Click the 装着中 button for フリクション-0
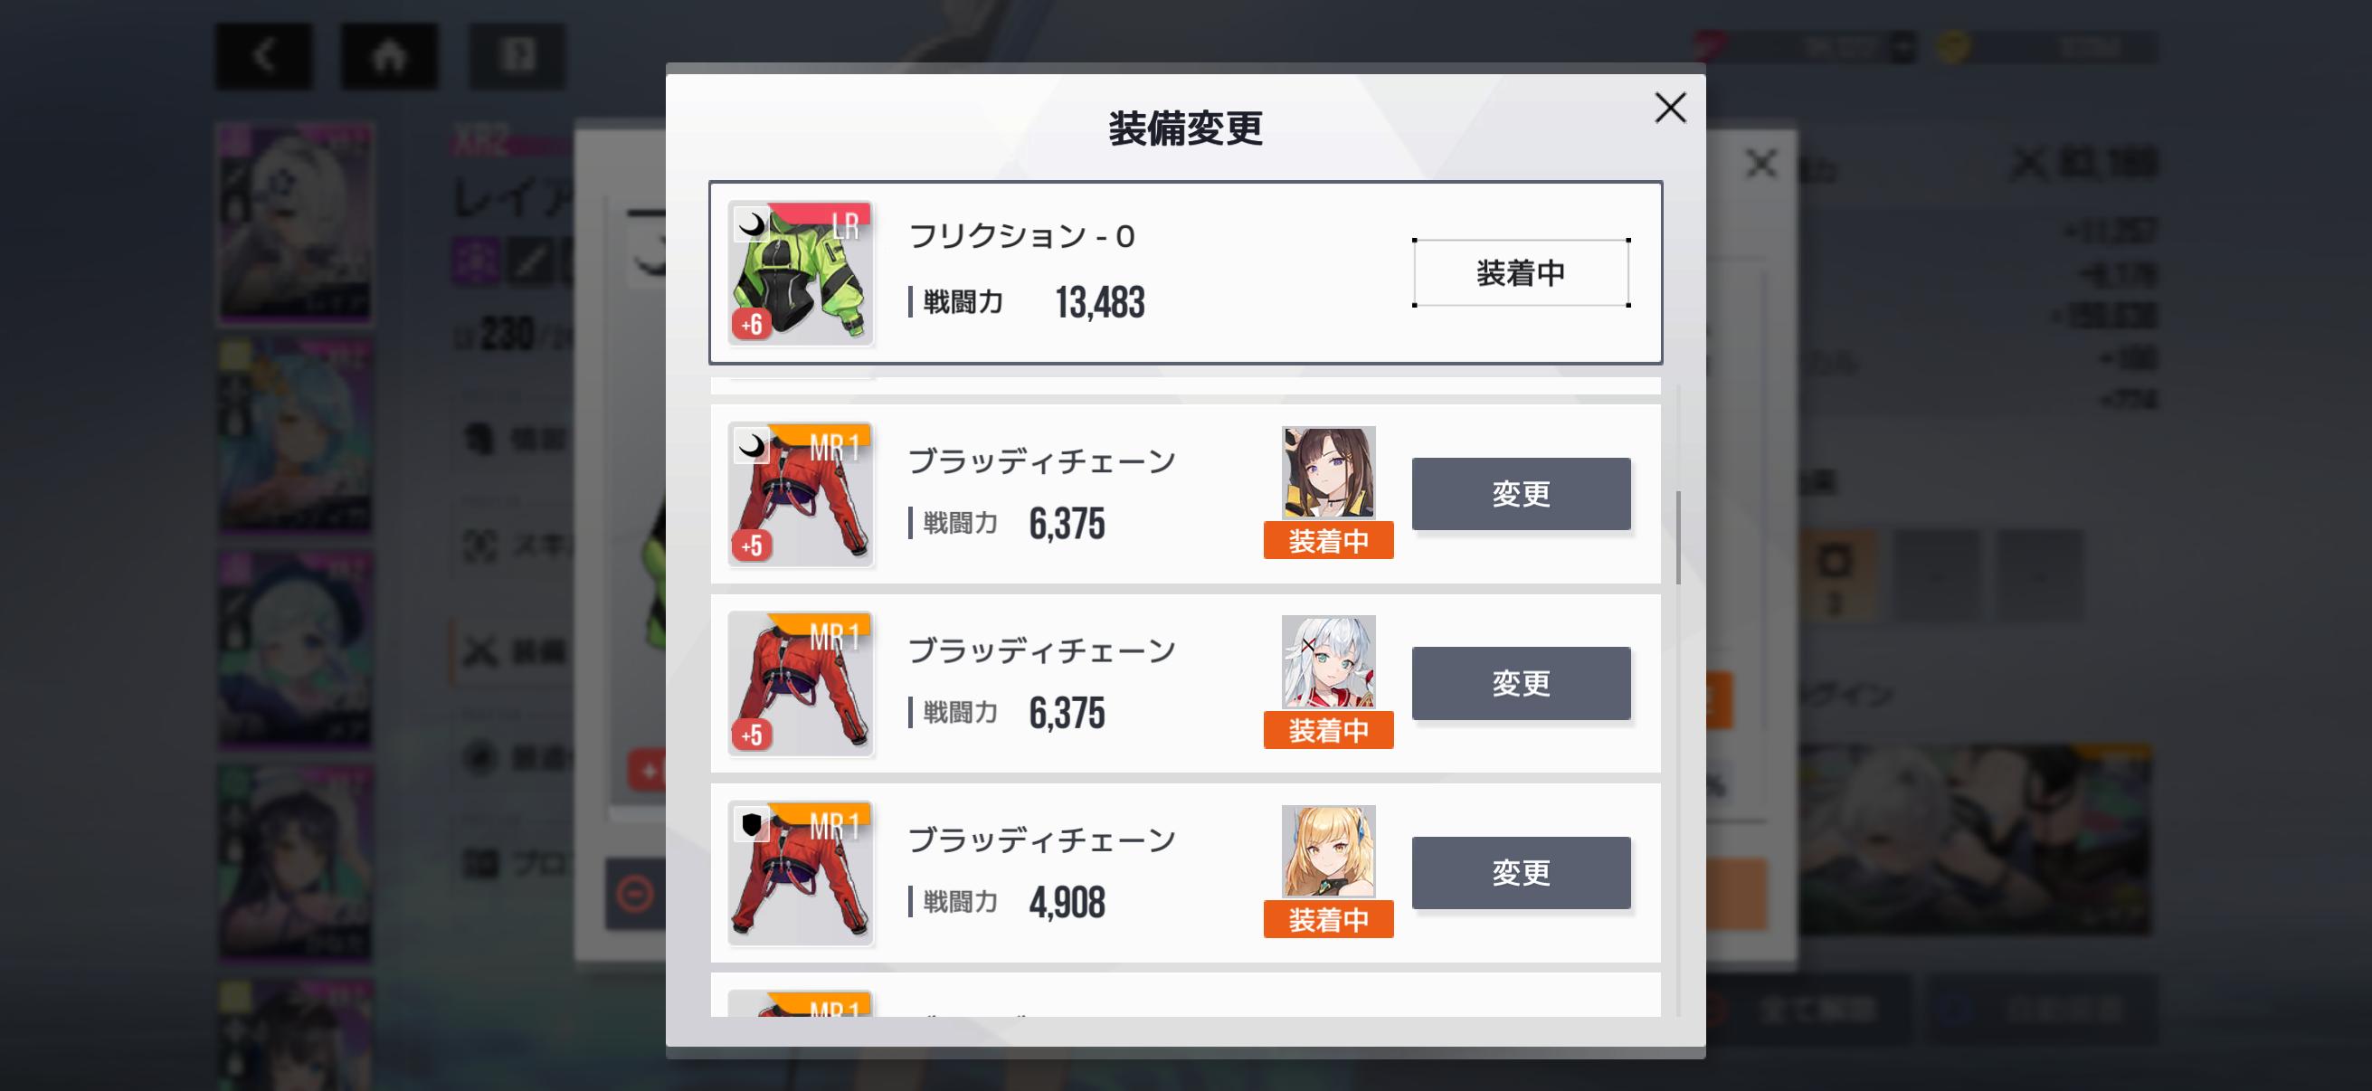The image size is (2372, 1091). [1520, 272]
